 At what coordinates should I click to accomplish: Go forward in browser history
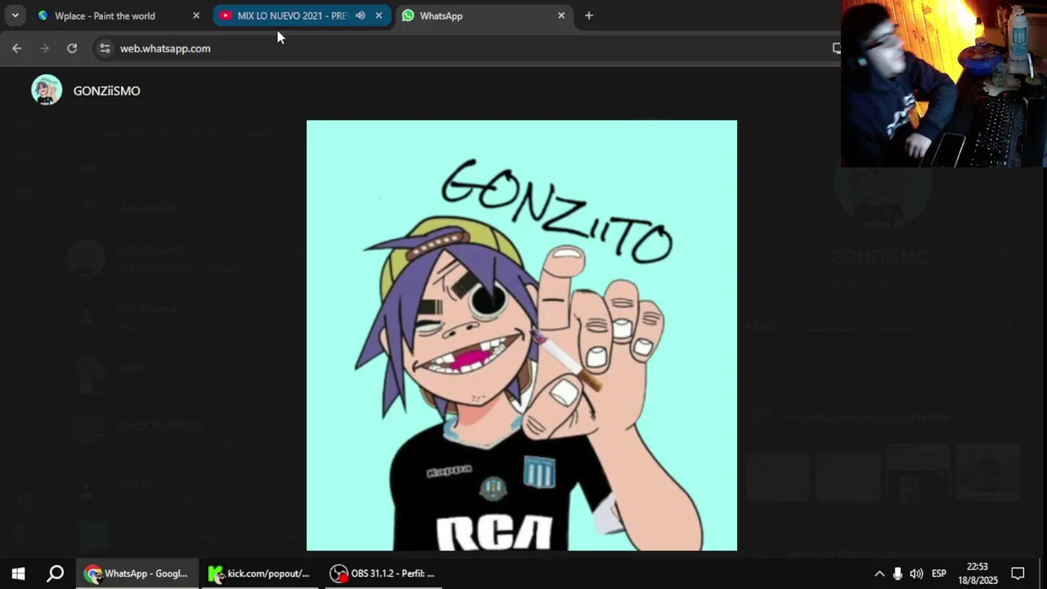pyautogui.click(x=44, y=48)
